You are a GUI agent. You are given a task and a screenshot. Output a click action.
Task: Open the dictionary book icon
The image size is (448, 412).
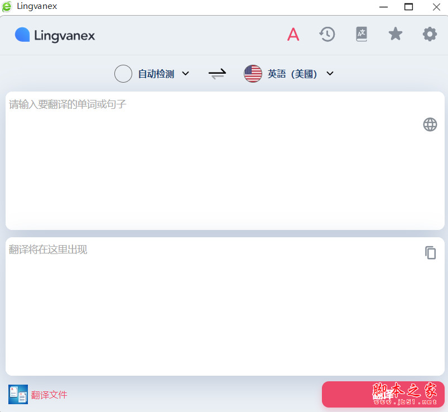(x=362, y=34)
